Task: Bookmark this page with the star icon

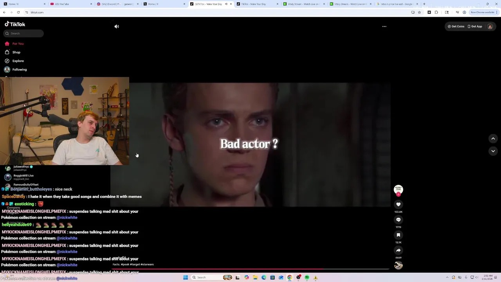Action: coord(419,12)
